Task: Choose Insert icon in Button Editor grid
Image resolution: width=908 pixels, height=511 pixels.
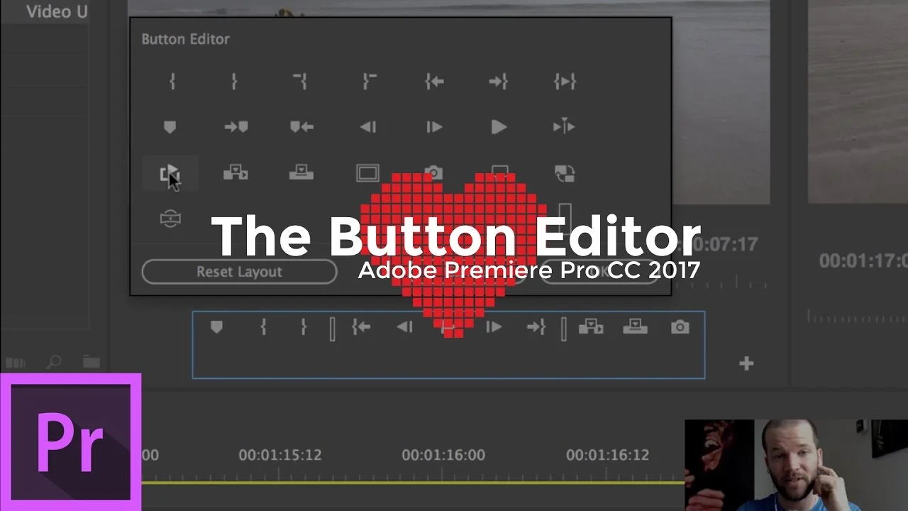Action: coord(236,172)
